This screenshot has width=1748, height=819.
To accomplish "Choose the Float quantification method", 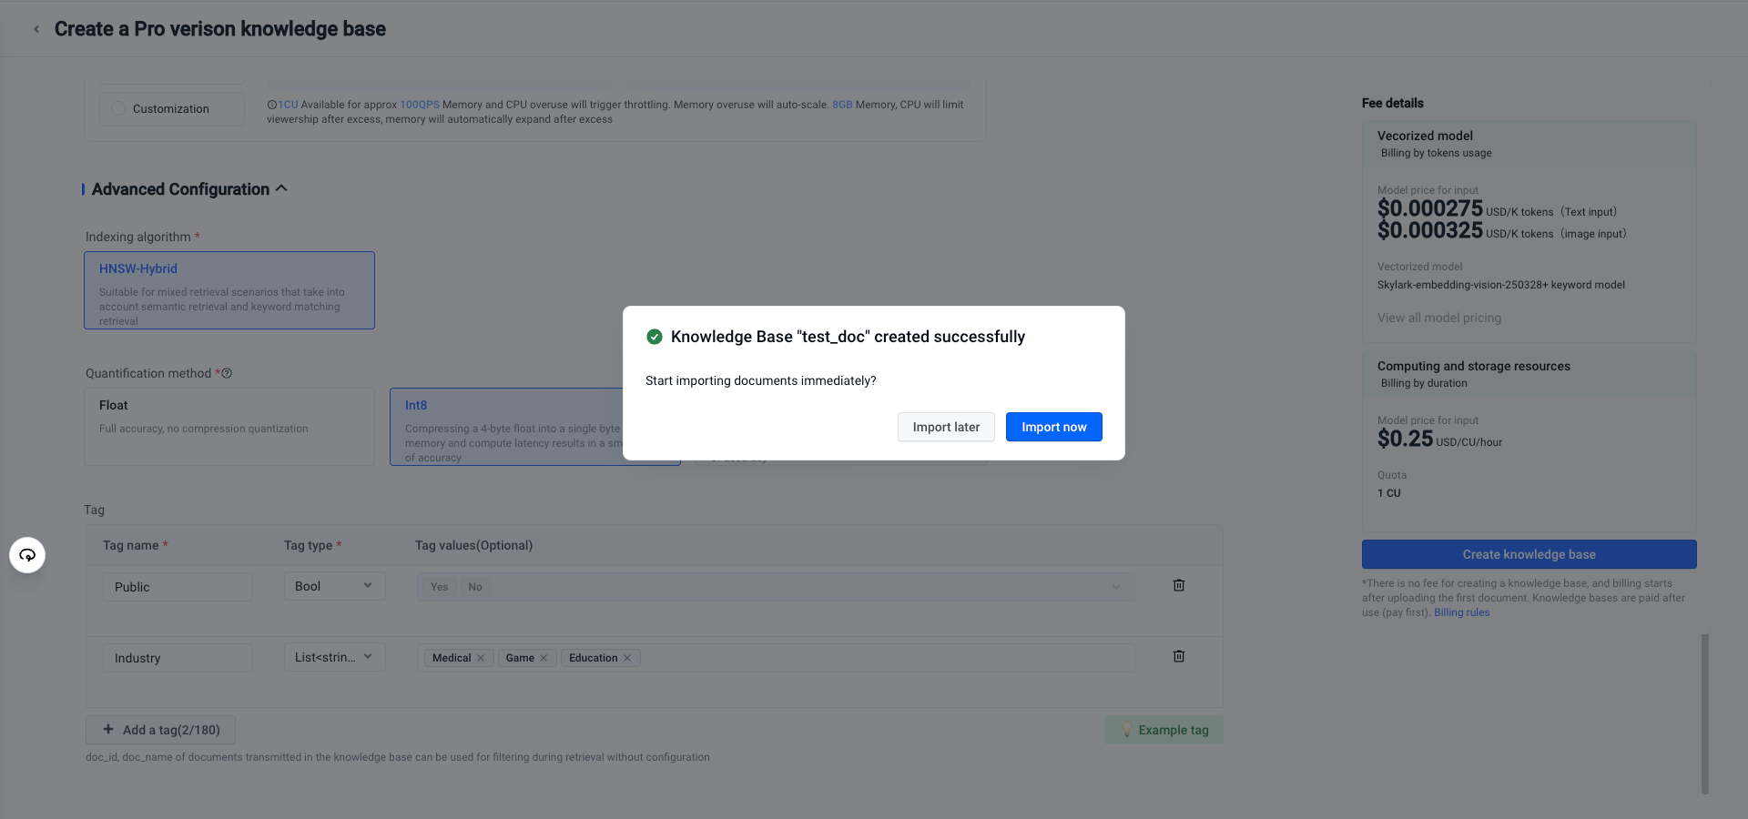I will [229, 427].
